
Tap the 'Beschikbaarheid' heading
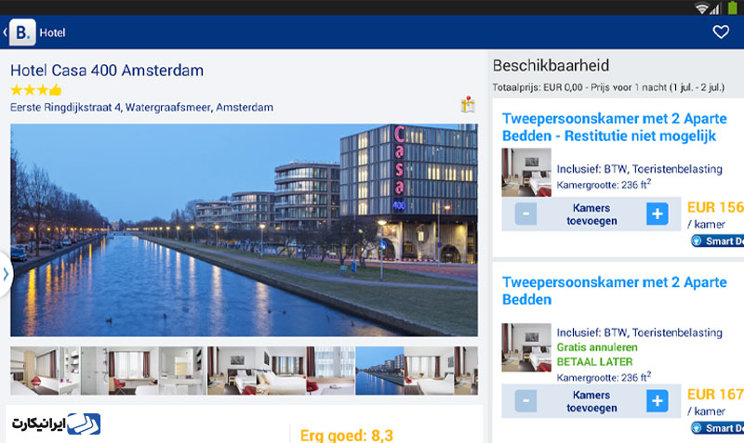[551, 65]
